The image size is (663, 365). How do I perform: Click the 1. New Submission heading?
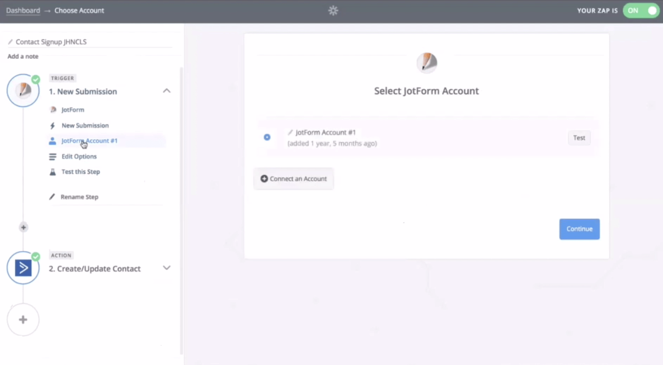[x=83, y=92]
